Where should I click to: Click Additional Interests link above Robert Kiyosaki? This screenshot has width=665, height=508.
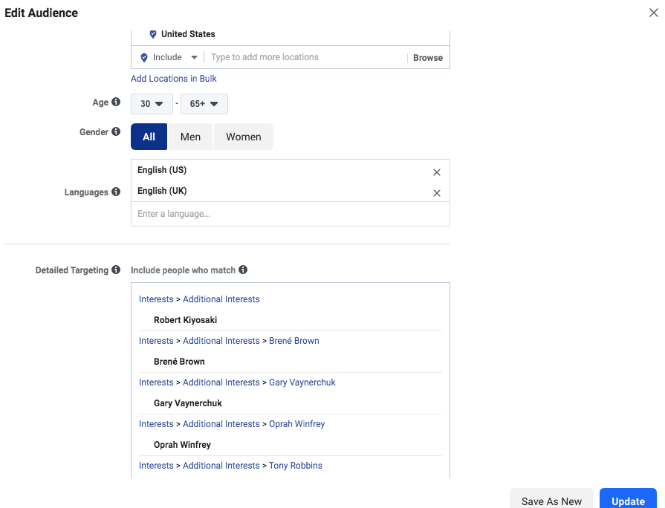(221, 299)
